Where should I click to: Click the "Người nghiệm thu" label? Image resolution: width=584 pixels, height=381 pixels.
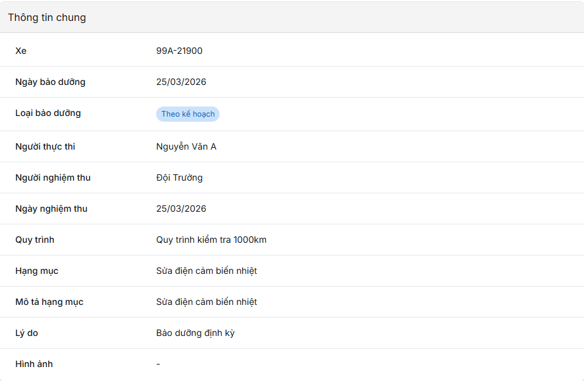point(53,178)
